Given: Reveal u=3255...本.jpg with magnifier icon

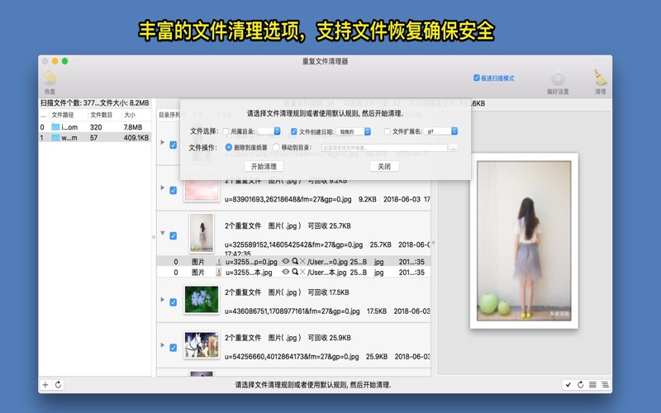Looking at the screenshot, I should [295, 273].
